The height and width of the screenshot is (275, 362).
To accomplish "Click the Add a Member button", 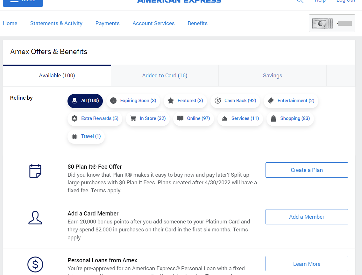I will [307, 217].
